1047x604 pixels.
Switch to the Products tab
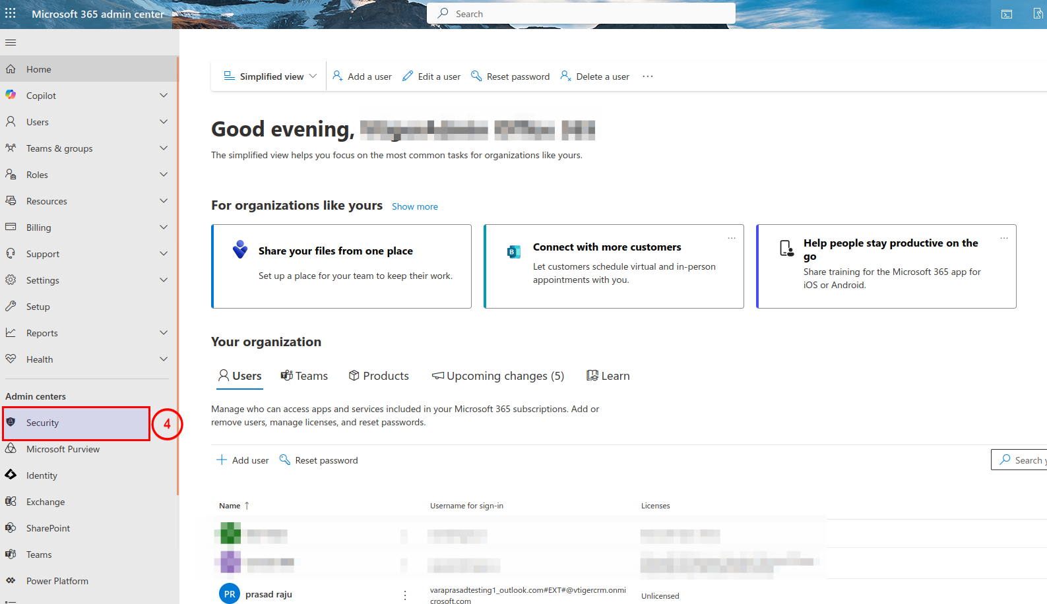point(379,376)
